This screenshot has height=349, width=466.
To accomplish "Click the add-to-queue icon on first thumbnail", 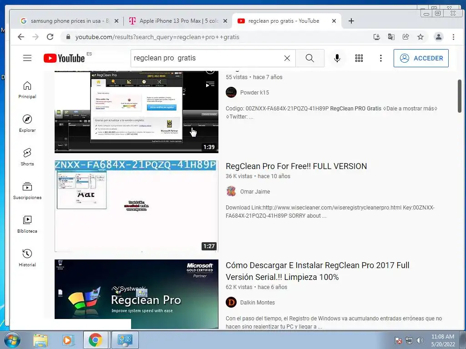I will 210,84.
